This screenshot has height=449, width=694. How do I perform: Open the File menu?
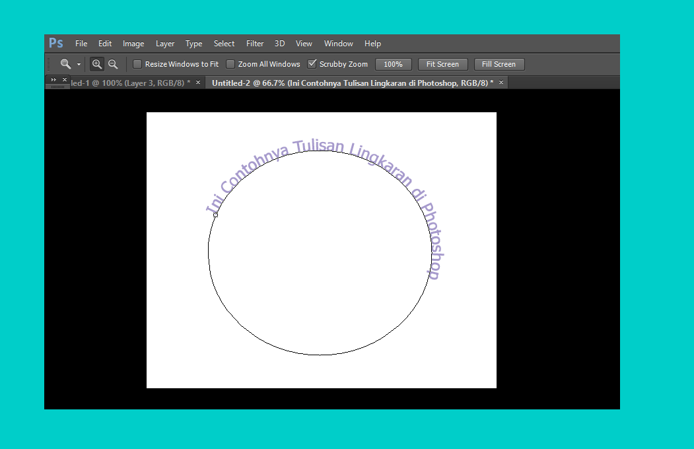(81, 44)
